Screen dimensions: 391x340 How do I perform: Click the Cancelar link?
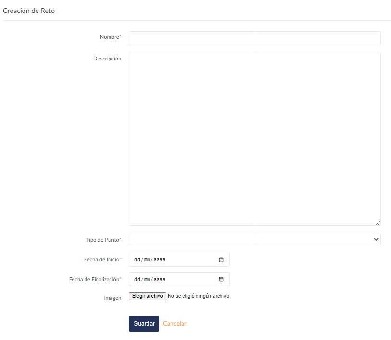tap(175, 324)
